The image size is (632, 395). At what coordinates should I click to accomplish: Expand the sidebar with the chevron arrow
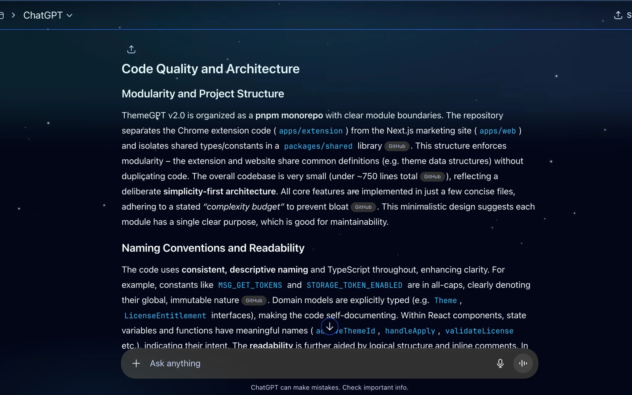tap(13, 15)
